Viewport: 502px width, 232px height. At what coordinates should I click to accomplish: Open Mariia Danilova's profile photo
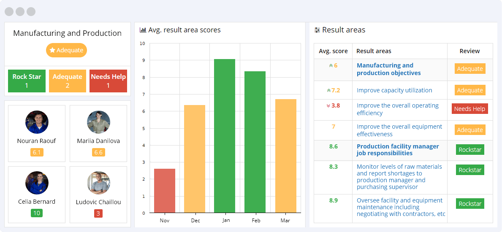pos(98,122)
